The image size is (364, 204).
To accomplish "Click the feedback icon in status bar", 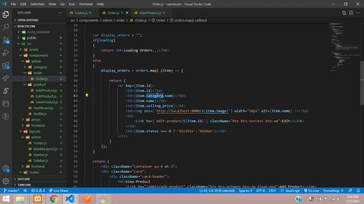I will click(x=350, y=190).
